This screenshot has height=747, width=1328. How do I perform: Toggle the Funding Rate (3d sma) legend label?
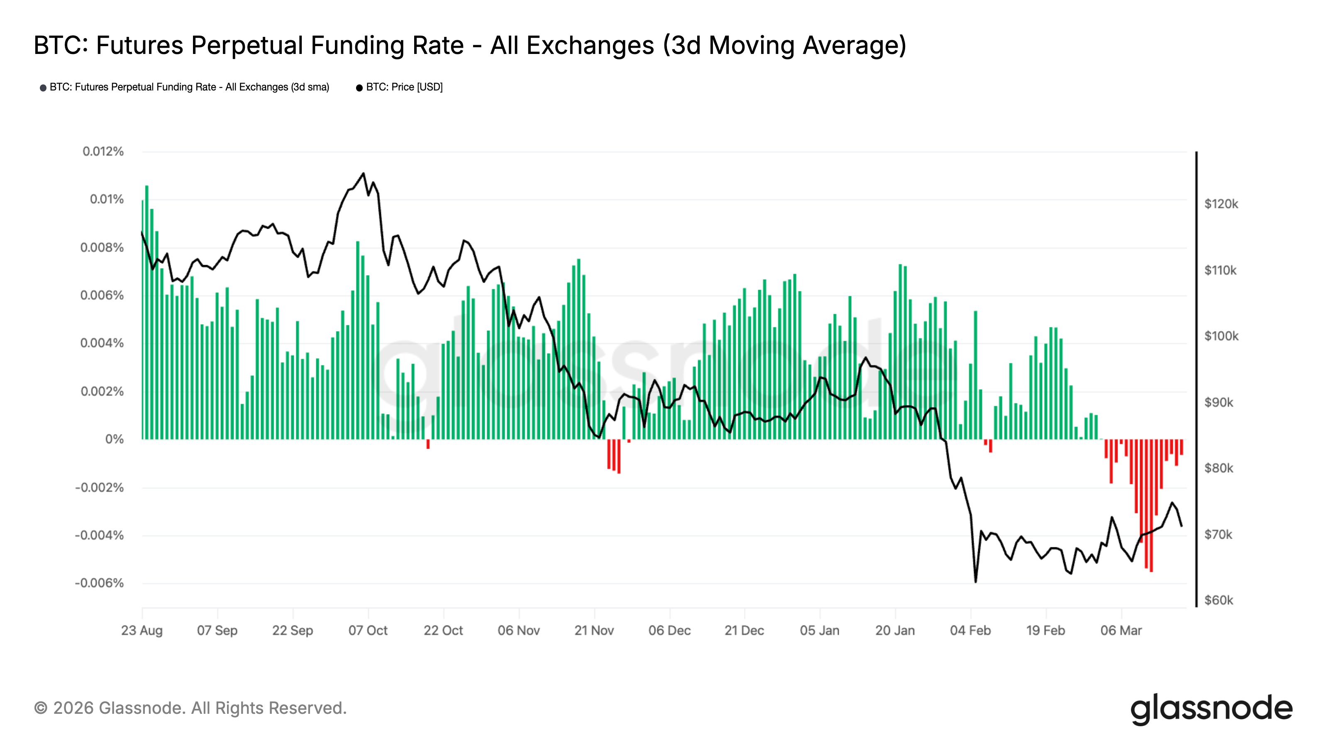point(189,87)
